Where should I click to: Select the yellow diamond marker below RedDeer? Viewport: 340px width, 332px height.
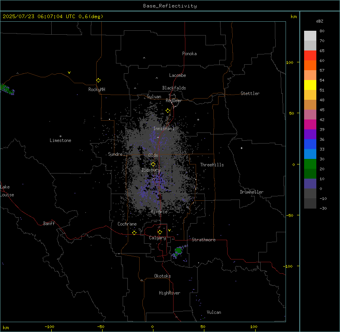[x=168, y=111]
